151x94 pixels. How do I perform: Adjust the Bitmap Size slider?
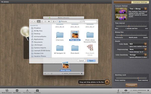122,35
